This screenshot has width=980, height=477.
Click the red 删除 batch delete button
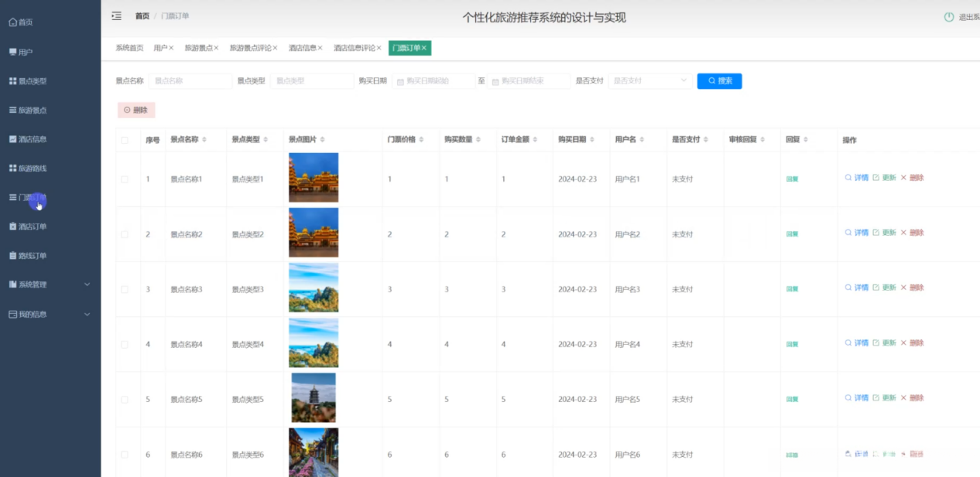click(x=136, y=110)
